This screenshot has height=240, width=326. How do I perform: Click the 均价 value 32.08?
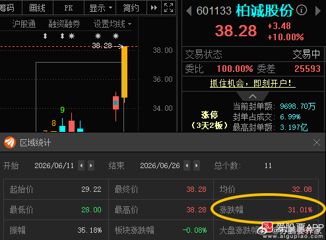coord(302,189)
